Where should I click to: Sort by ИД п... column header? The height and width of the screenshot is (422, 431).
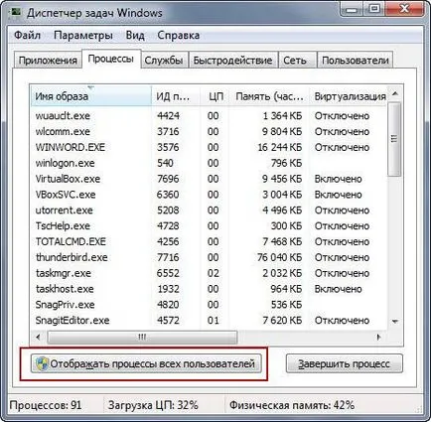[176, 96]
